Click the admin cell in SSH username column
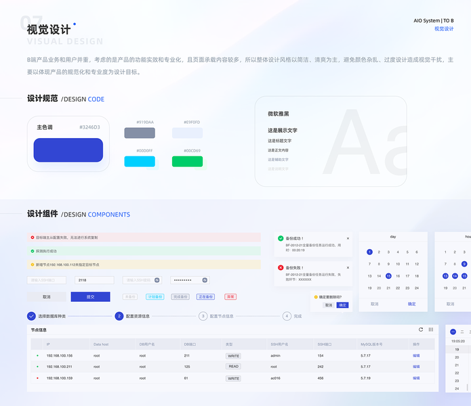 pos(275,356)
